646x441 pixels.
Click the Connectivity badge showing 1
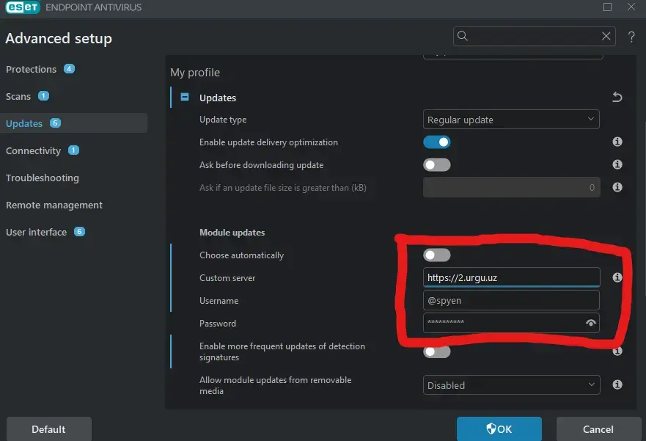(73, 150)
